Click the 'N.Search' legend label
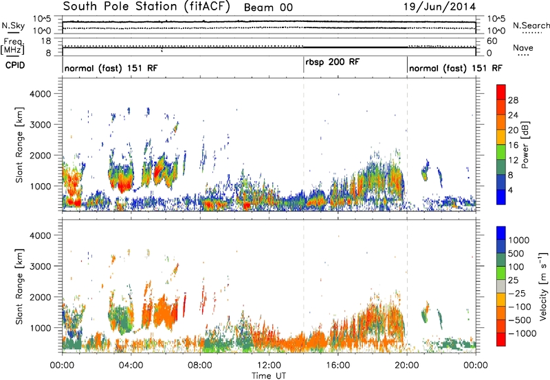This screenshot has width=550, height=380. 531,25
